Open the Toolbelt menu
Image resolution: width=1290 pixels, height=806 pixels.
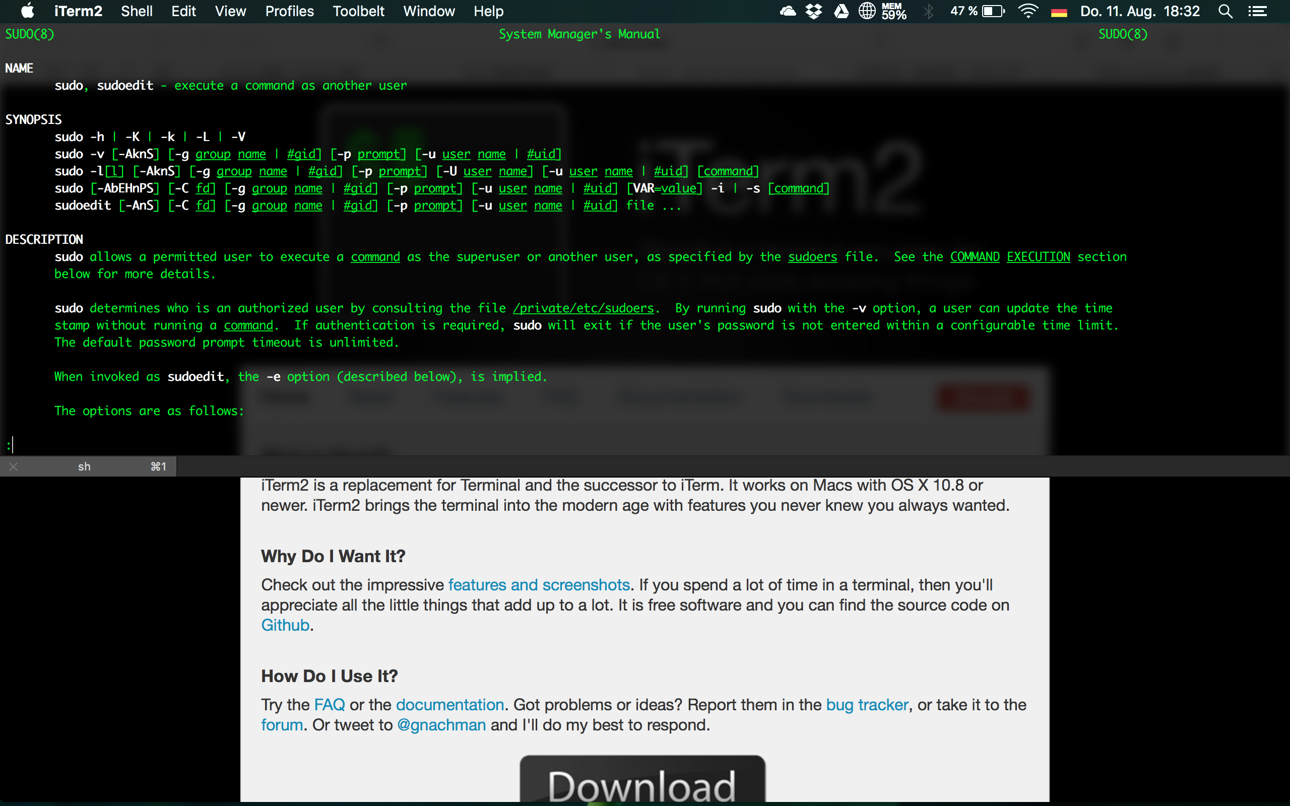pyautogui.click(x=358, y=11)
